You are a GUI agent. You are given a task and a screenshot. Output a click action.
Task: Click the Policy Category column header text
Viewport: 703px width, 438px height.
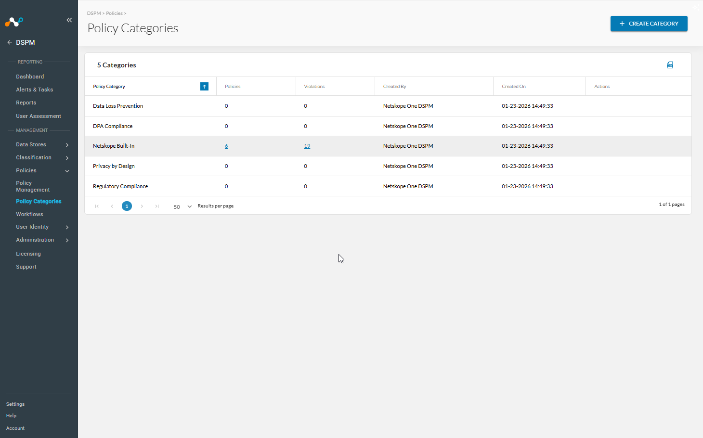tap(109, 87)
